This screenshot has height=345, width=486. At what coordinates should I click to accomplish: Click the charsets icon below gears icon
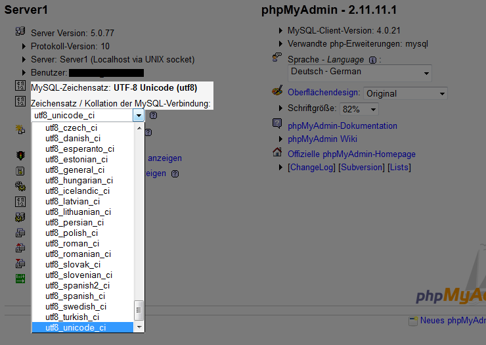click(20, 202)
